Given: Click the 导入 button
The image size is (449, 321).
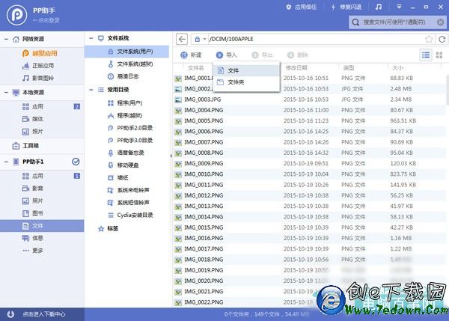Looking at the screenshot, I should (227, 55).
